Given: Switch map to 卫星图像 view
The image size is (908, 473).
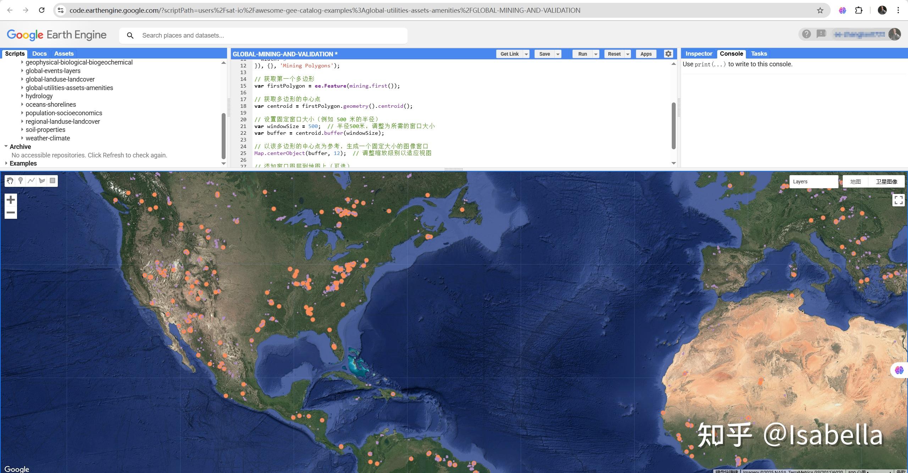Looking at the screenshot, I should 886,182.
